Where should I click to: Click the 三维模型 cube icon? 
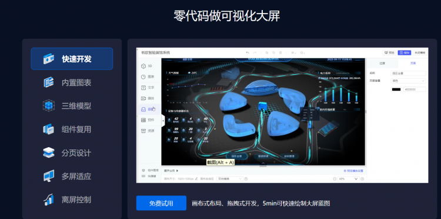tap(48, 106)
